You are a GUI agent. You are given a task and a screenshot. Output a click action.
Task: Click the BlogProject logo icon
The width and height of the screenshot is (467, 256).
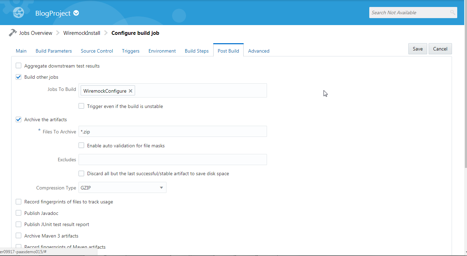click(x=18, y=12)
